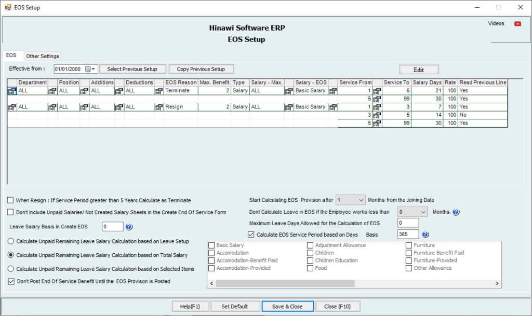The width and height of the screenshot is (532, 316).
Task: Click the help icon beside Leave Salary Basis
Action: coord(129,227)
